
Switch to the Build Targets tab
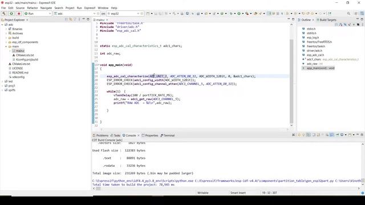pos(326,20)
